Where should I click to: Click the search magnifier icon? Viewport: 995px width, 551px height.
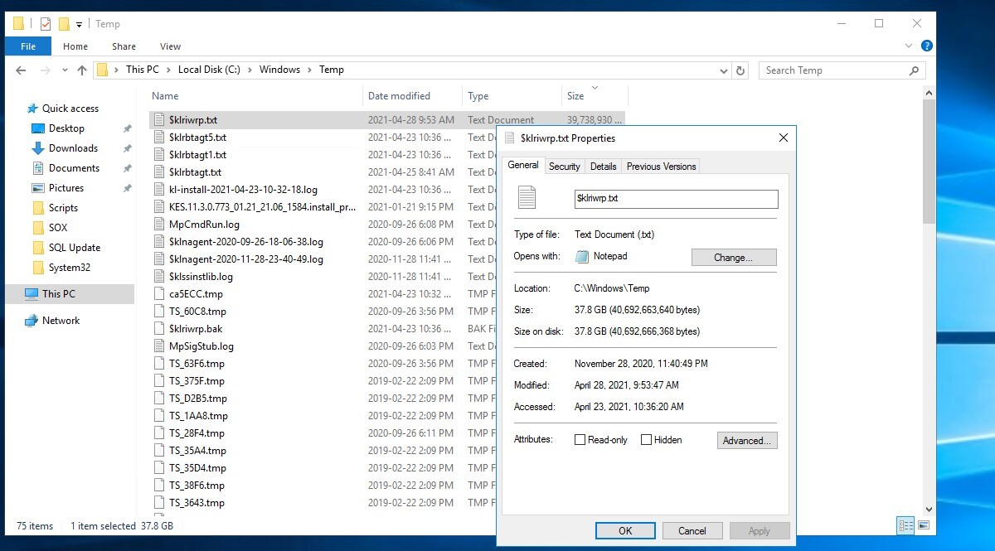coord(914,70)
